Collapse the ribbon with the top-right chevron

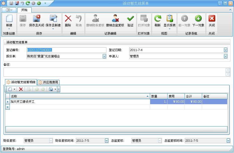pos(230,10)
